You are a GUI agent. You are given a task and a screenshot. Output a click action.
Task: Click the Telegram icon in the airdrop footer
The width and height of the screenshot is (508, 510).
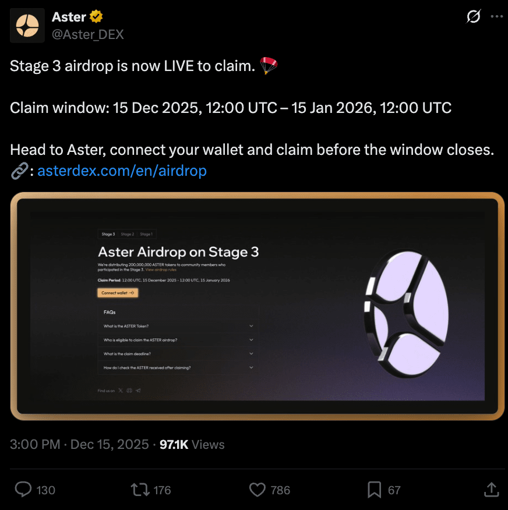(137, 391)
